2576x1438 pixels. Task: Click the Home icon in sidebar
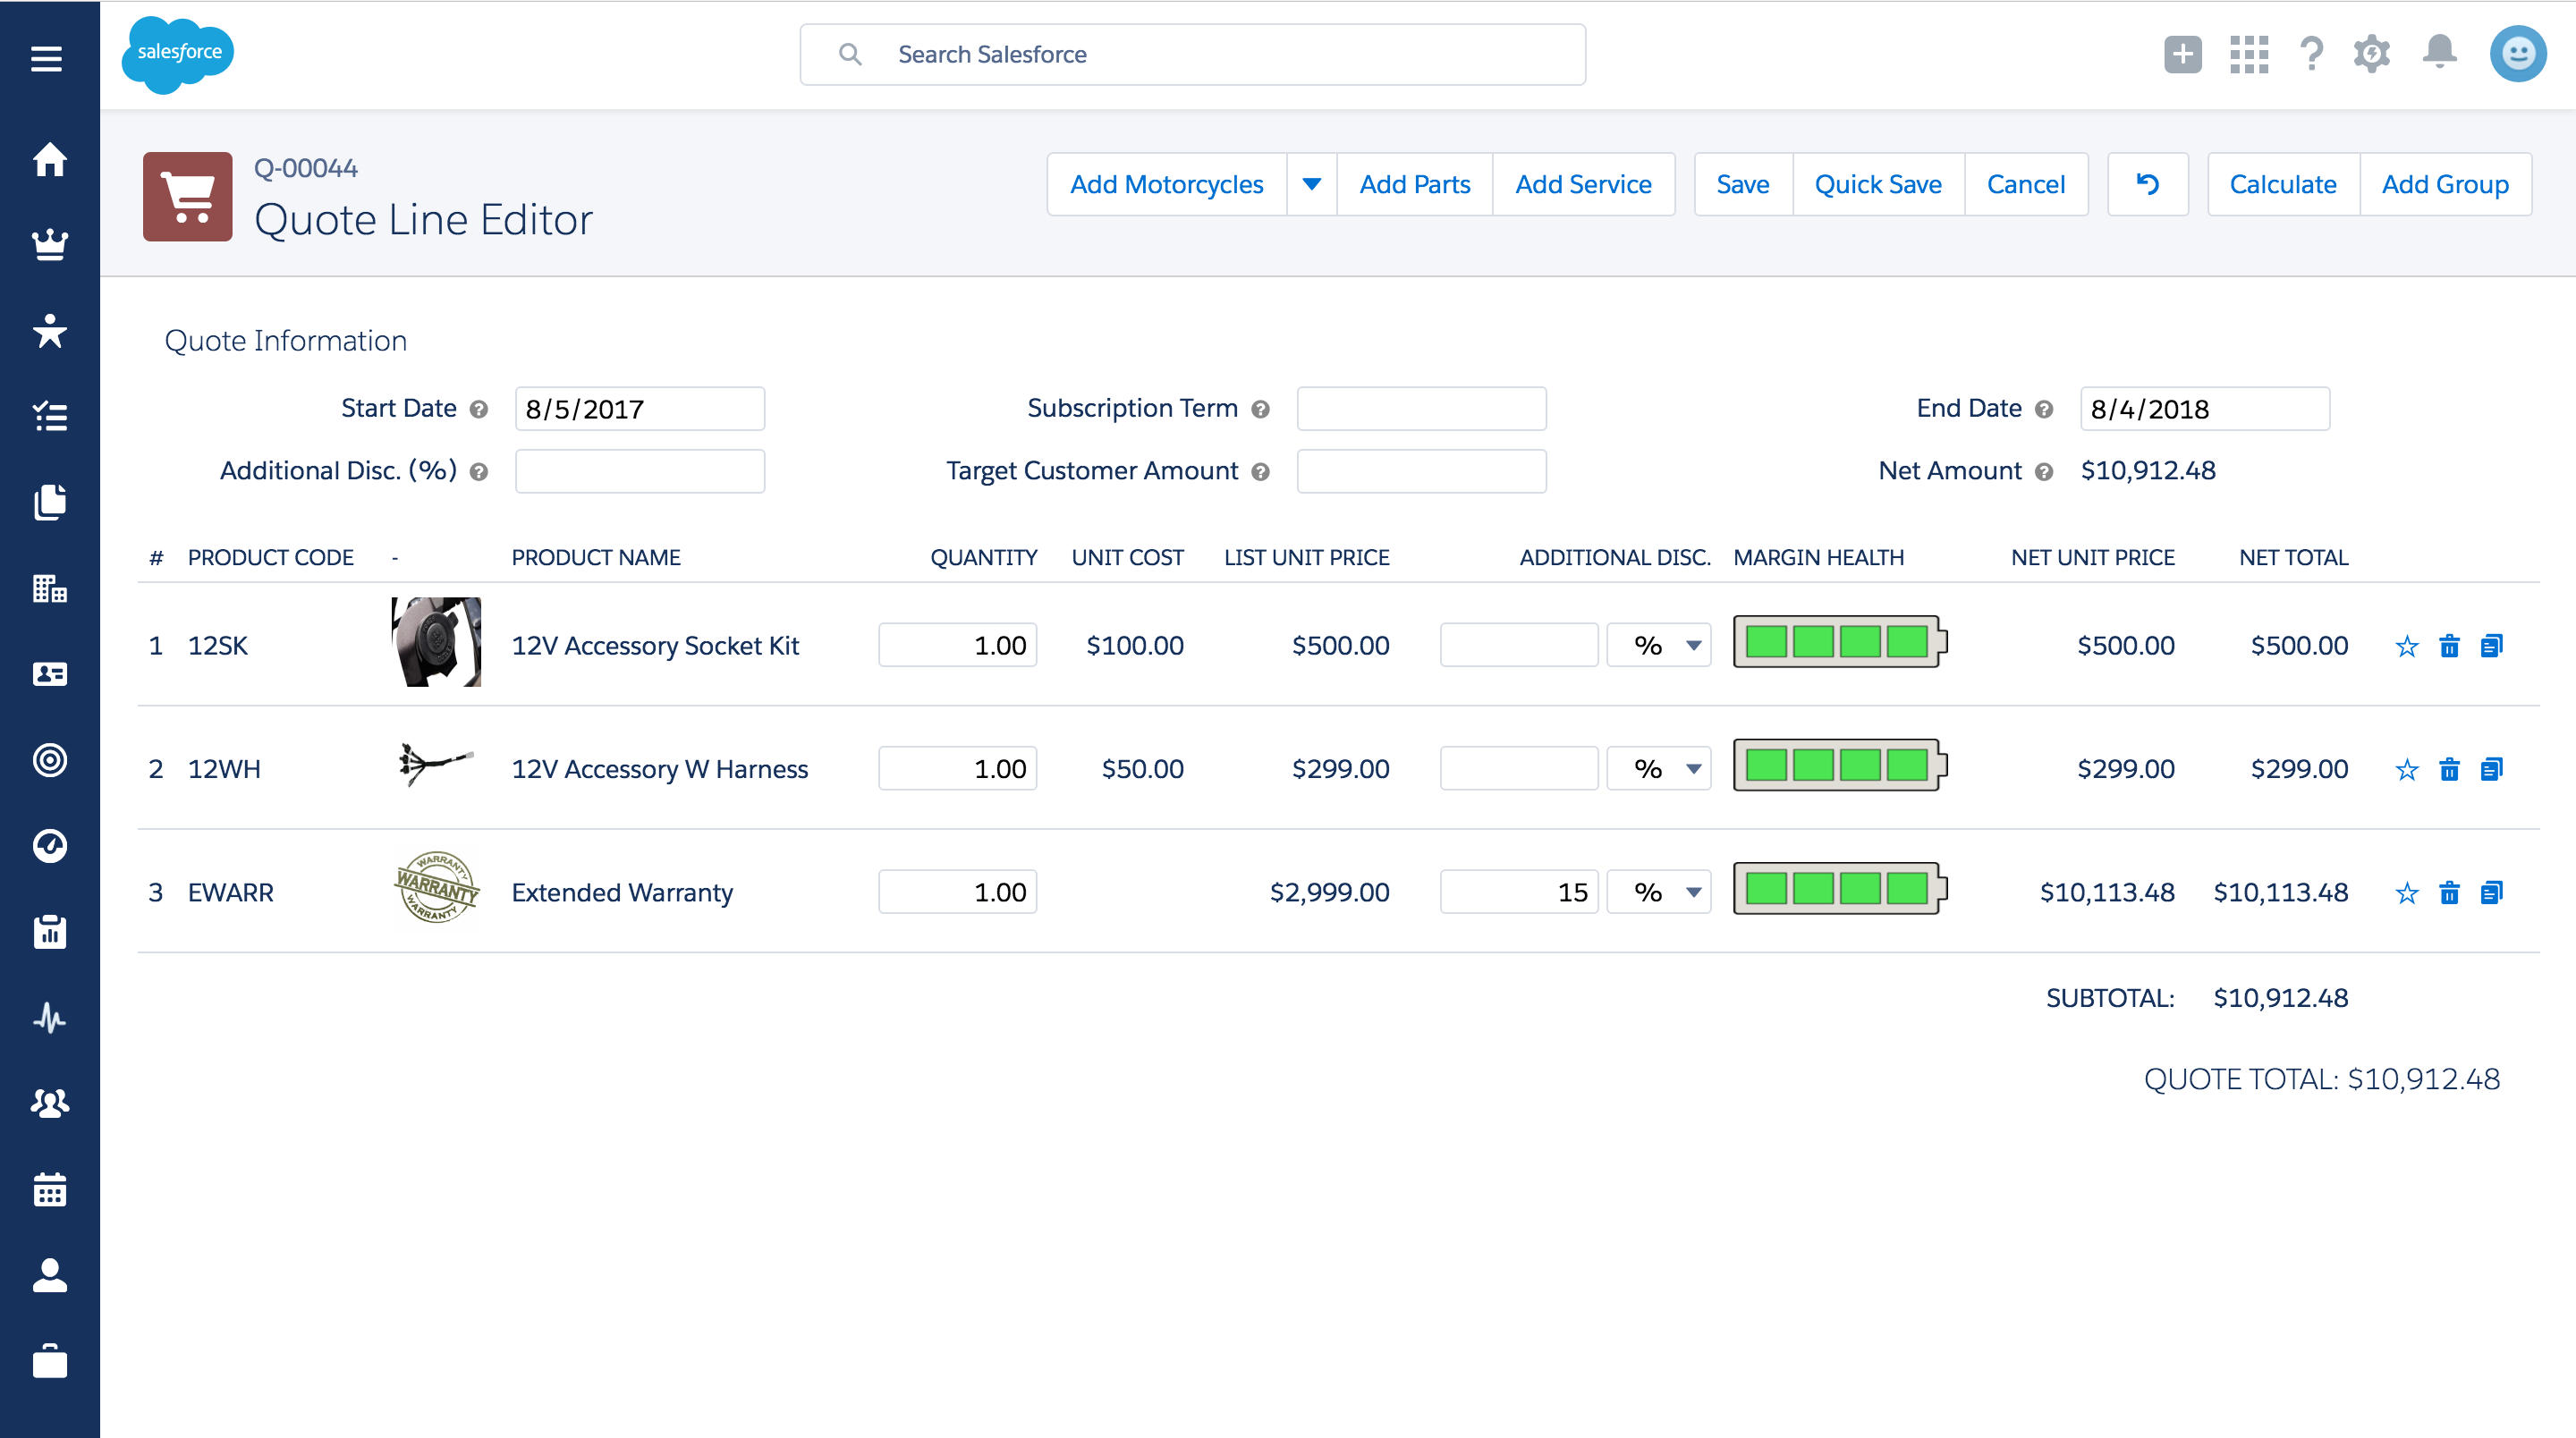[x=49, y=159]
